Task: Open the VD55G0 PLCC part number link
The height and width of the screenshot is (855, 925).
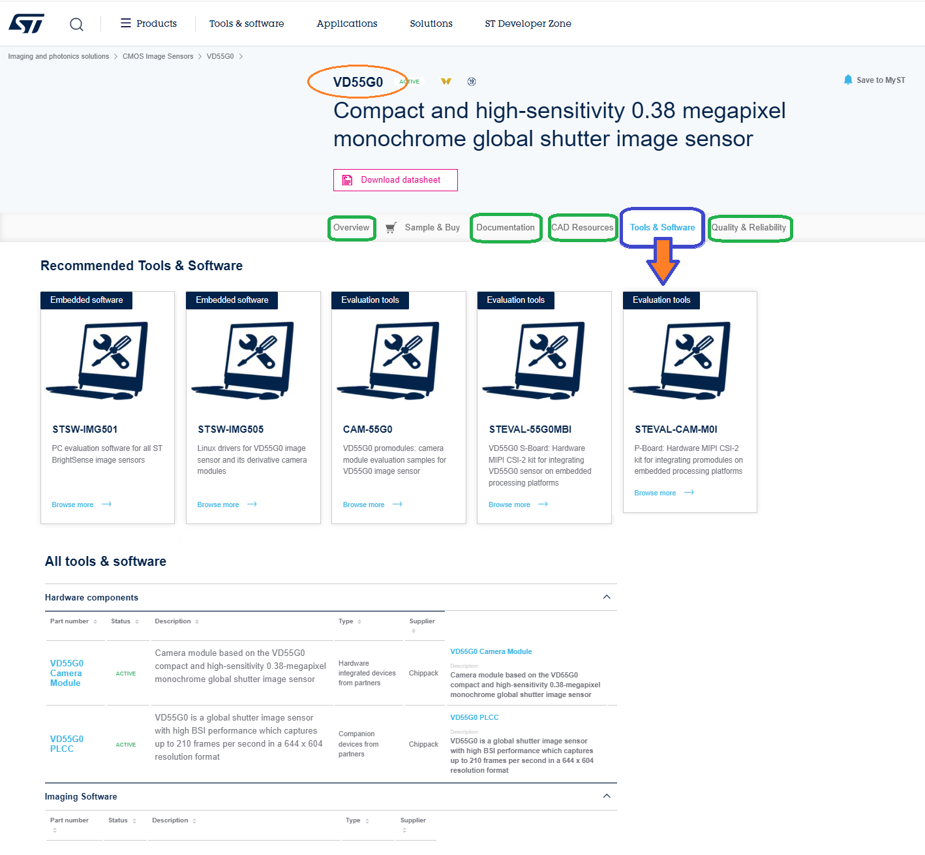Action: click(67, 744)
